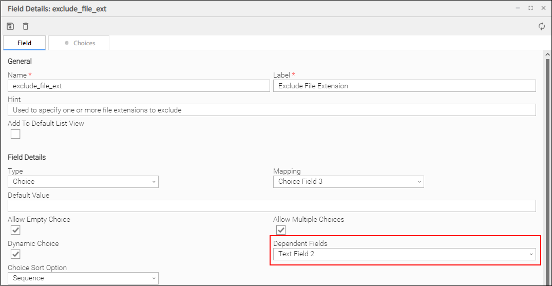552x286 pixels.
Task: Close the Field Details window
Action: (543, 8)
